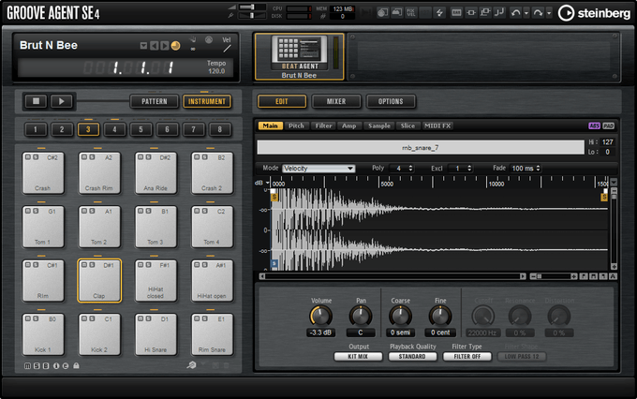Select the Clap pad D#1
The height and width of the screenshot is (399, 637).
click(99, 280)
